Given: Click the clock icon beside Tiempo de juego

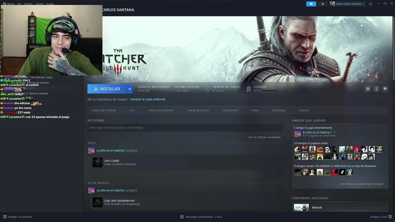Looking at the screenshot, I should click(207, 89).
